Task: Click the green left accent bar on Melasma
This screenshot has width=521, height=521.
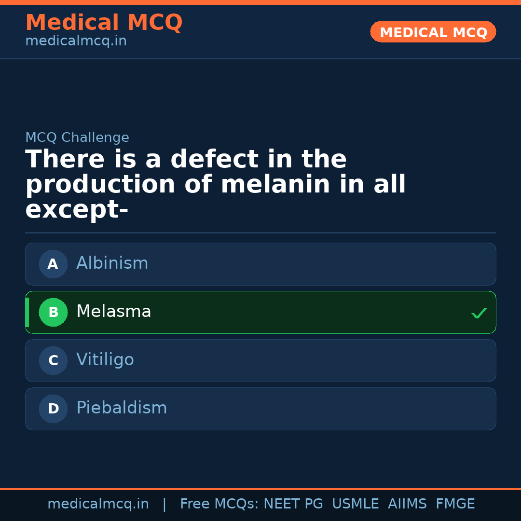Action: coord(27,312)
